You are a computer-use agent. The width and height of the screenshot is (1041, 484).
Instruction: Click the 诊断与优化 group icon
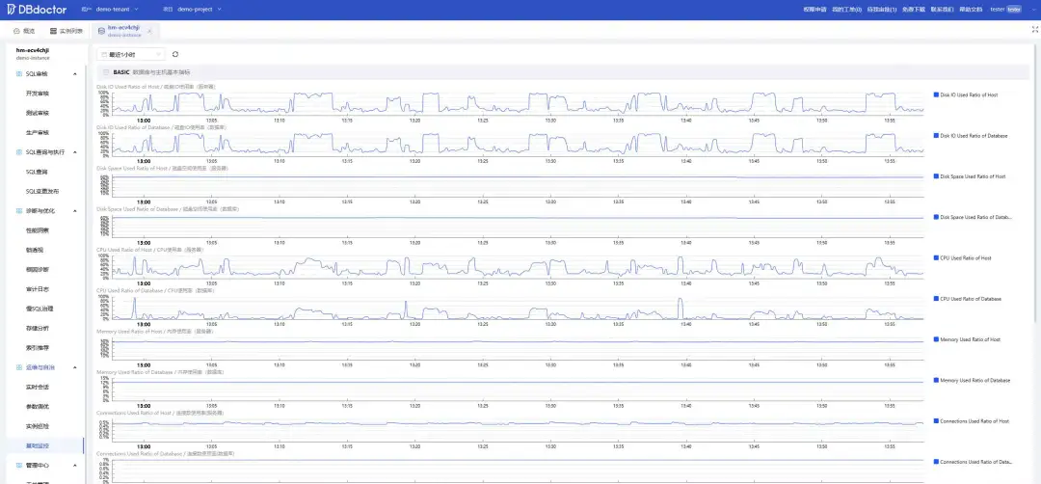click(18, 210)
